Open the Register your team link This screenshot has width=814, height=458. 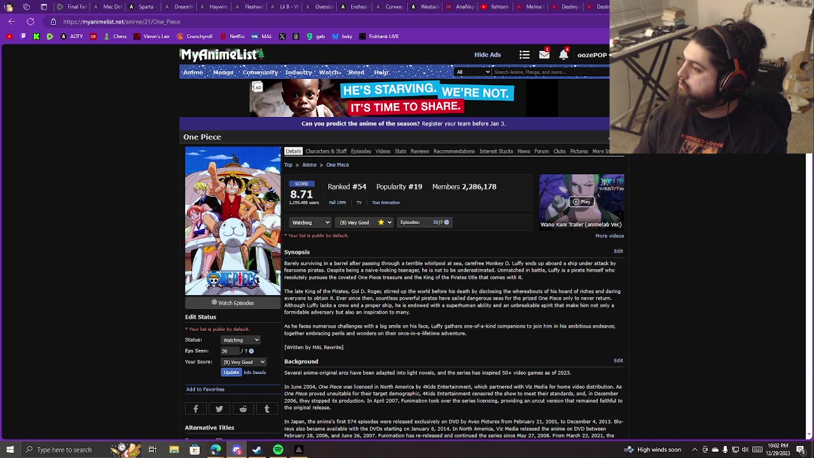click(x=464, y=124)
